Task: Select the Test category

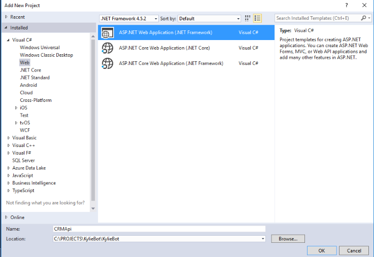Action: tap(24, 115)
